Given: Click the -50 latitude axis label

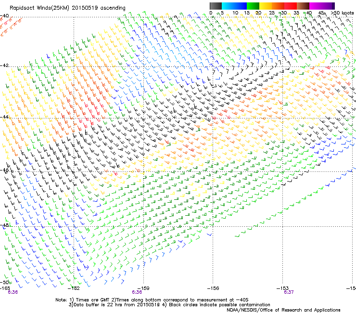Looking at the screenshot, I should [x=4, y=282].
